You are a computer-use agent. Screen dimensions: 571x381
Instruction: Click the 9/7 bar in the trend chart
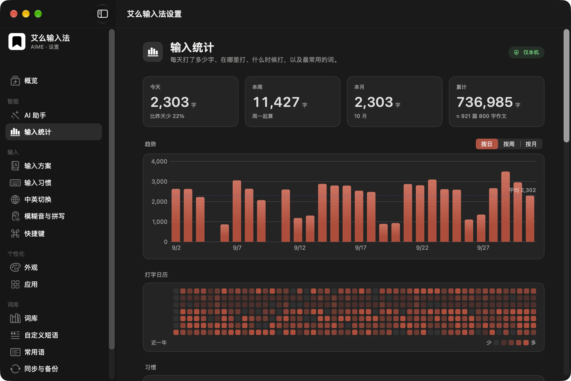[x=237, y=211]
